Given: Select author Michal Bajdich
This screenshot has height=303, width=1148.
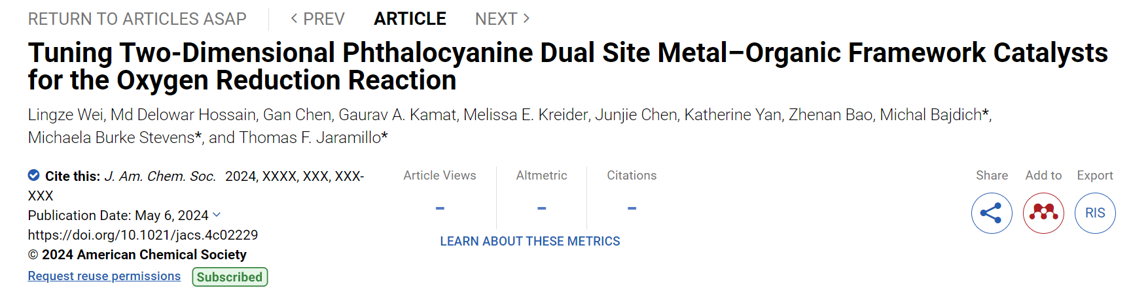Looking at the screenshot, I should (x=931, y=115).
